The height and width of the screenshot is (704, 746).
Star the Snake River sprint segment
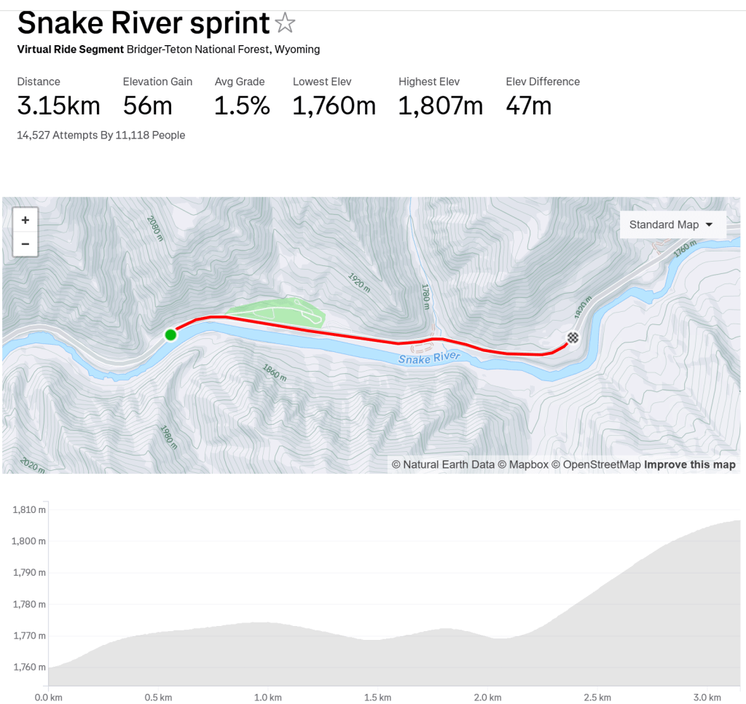[x=285, y=24]
